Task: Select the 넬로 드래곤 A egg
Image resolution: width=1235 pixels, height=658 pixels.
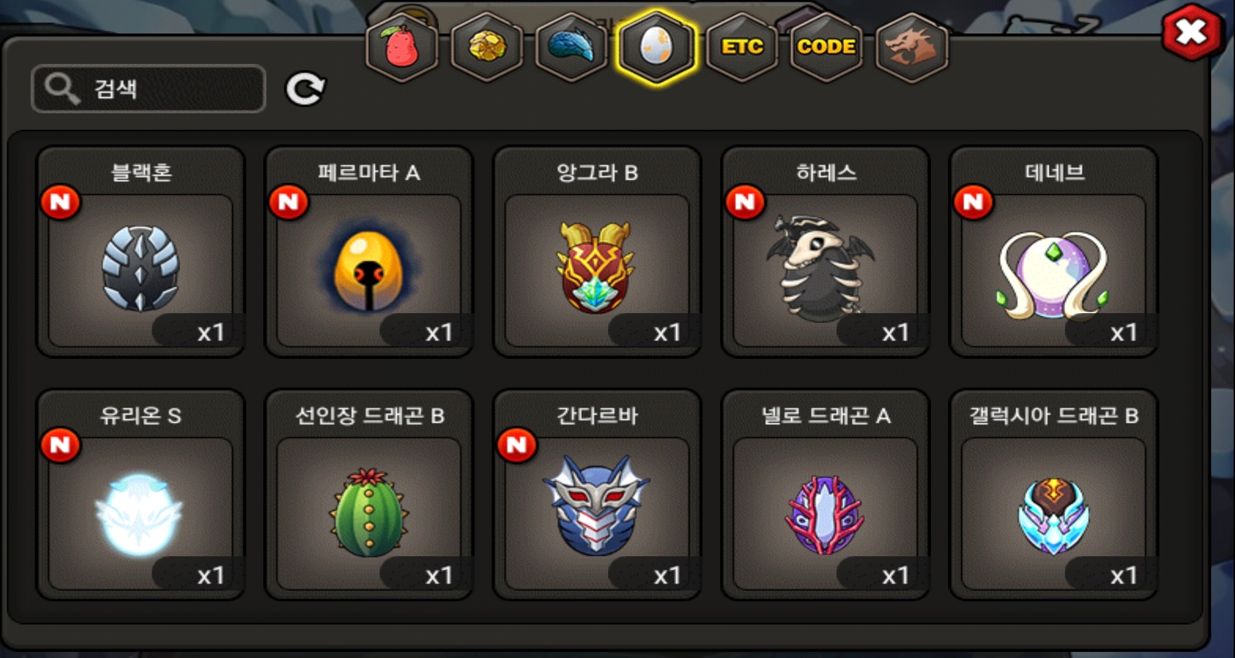Action: [825, 495]
